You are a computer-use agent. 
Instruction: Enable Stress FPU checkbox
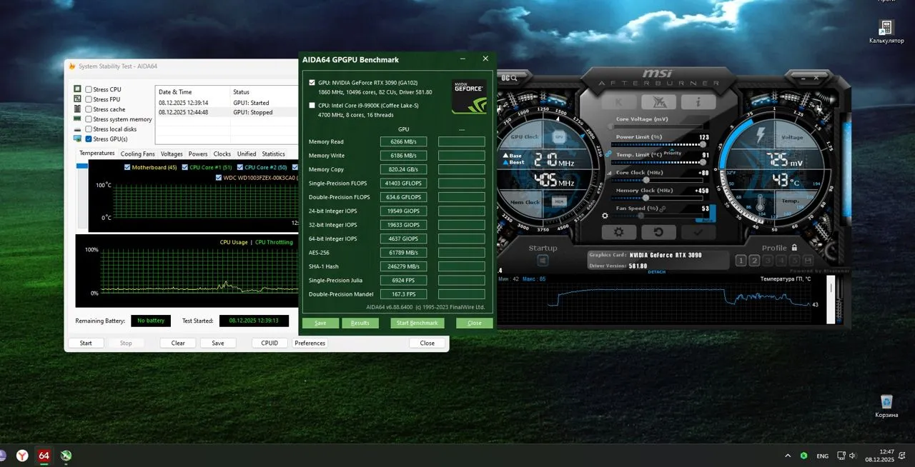pyautogui.click(x=89, y=99)
